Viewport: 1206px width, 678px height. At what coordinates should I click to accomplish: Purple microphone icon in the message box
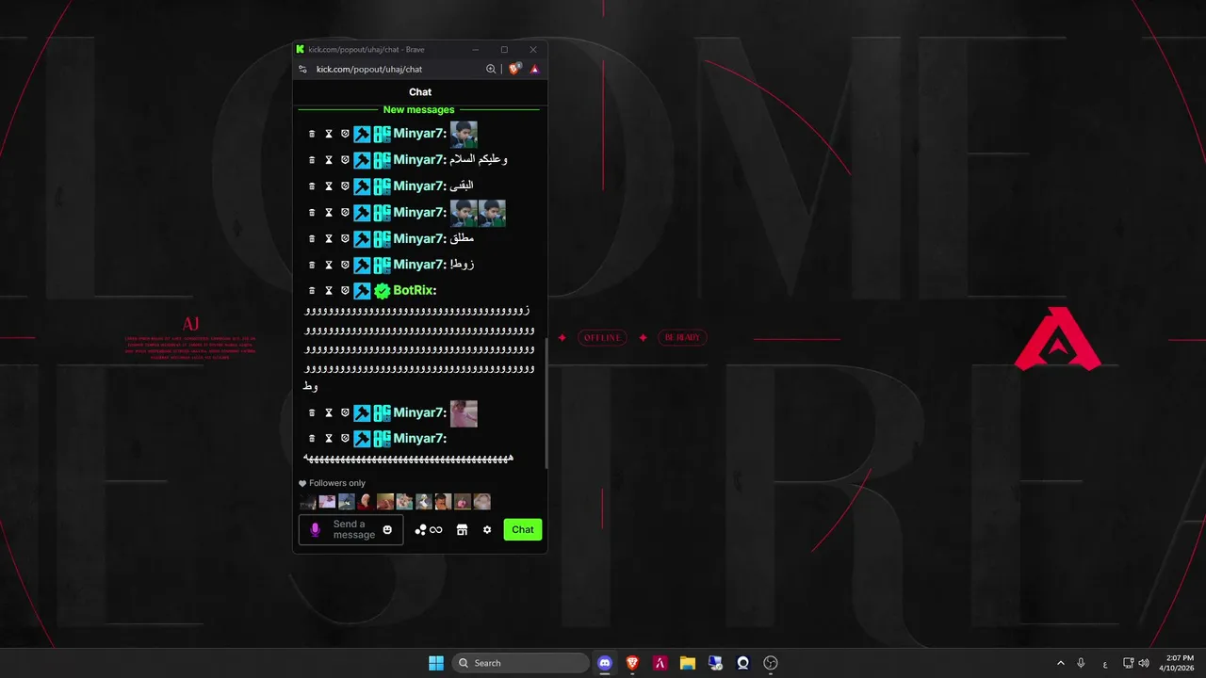315,530
